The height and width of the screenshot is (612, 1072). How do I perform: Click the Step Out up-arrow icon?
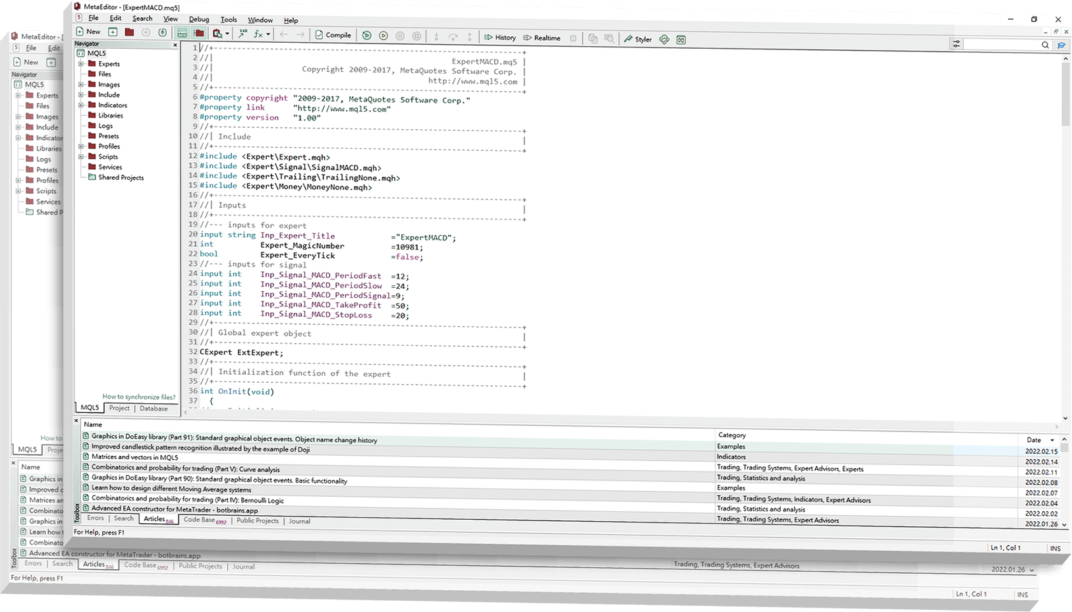click(x=470, y=38)
